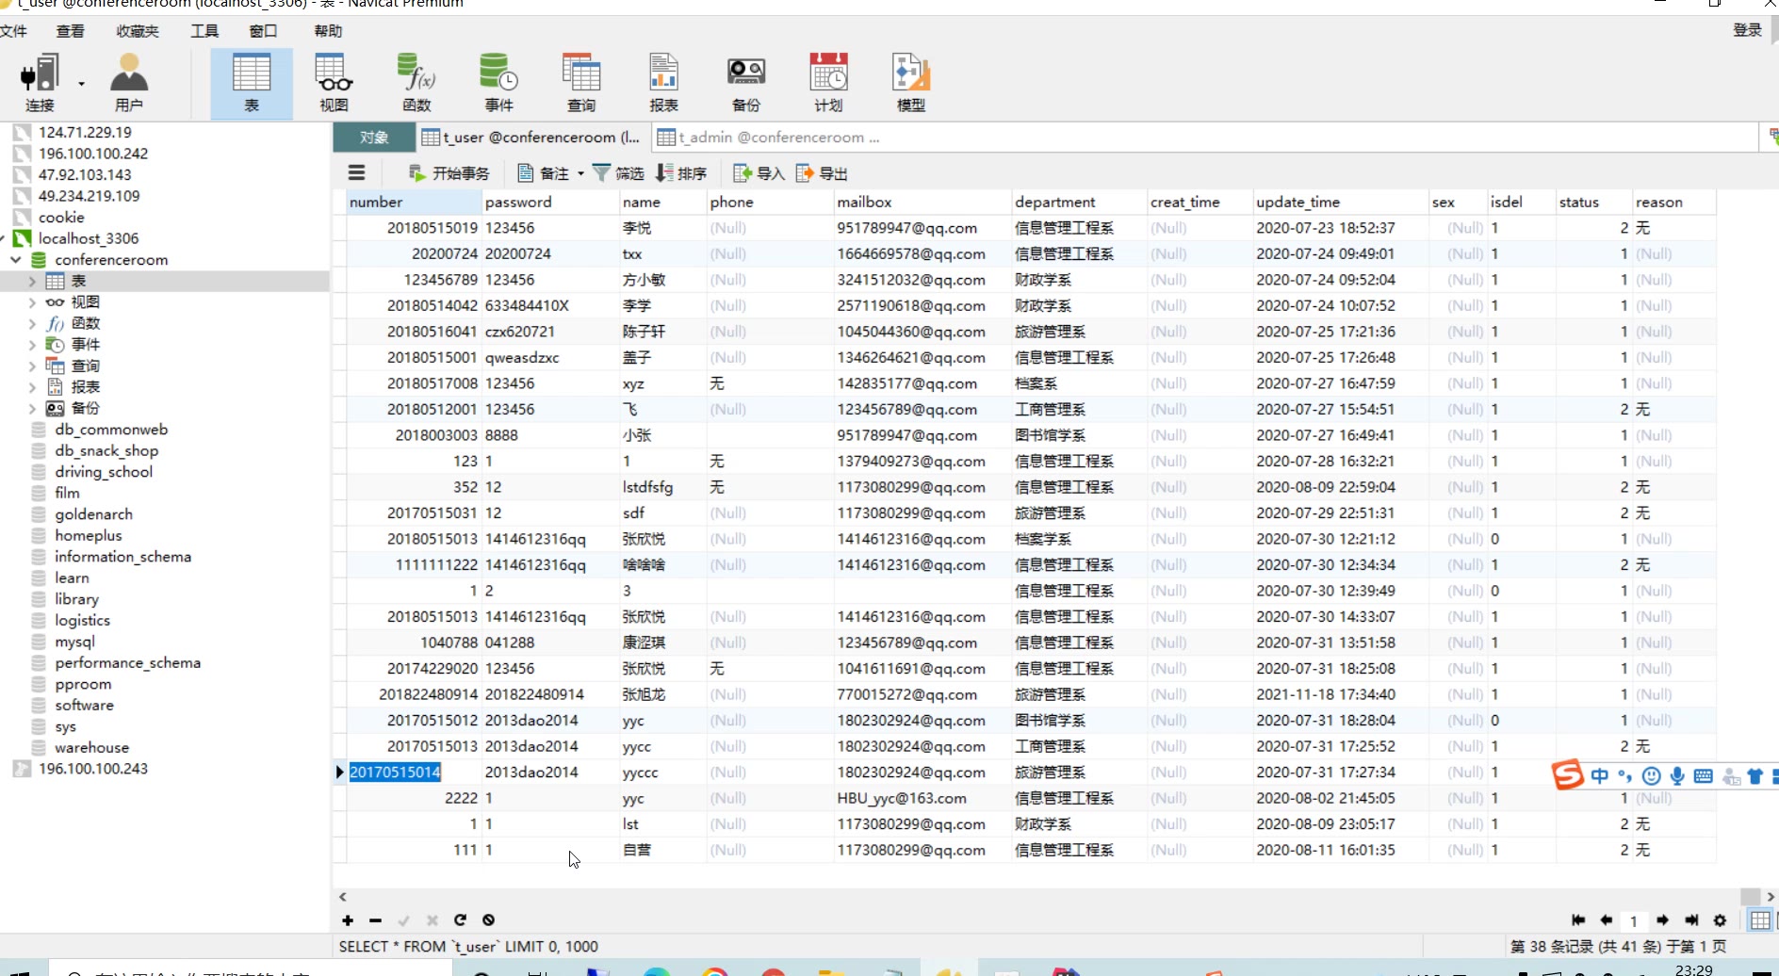
Task: Open the 备注 dropdown arrow
Action: point(580,173)
